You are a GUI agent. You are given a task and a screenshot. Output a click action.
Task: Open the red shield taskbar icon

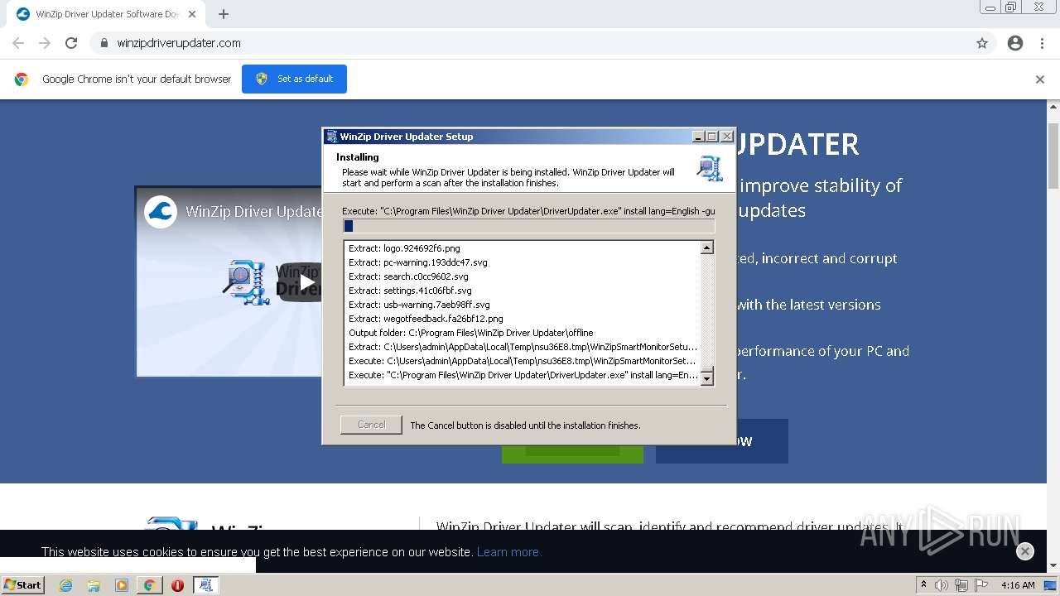pyautogui.click(x=177, y=585)
